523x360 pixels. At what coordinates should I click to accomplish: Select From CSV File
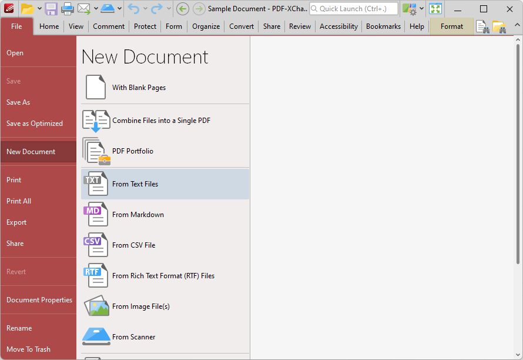tap(165, 245)
